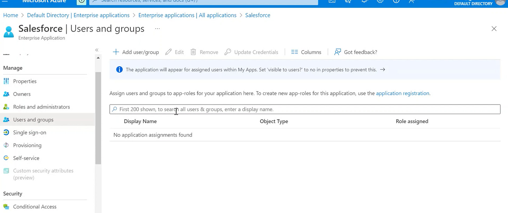Open Properties in the Manage menu
The width and height of the screenshot is (508, 213).
tap(25, 81)
